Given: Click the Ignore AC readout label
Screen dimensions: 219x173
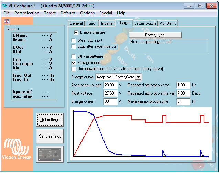Looking at the screenshot, I should [22, 92].
